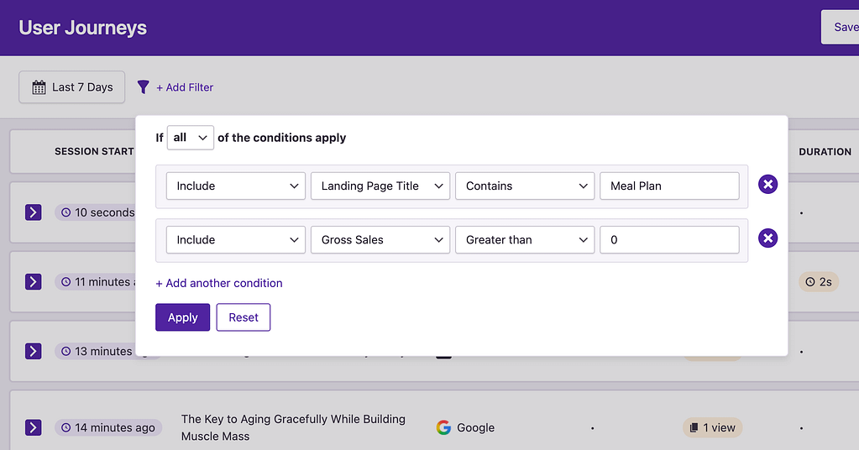Open the Greater than operator dropdown

[x=525, y=240]
